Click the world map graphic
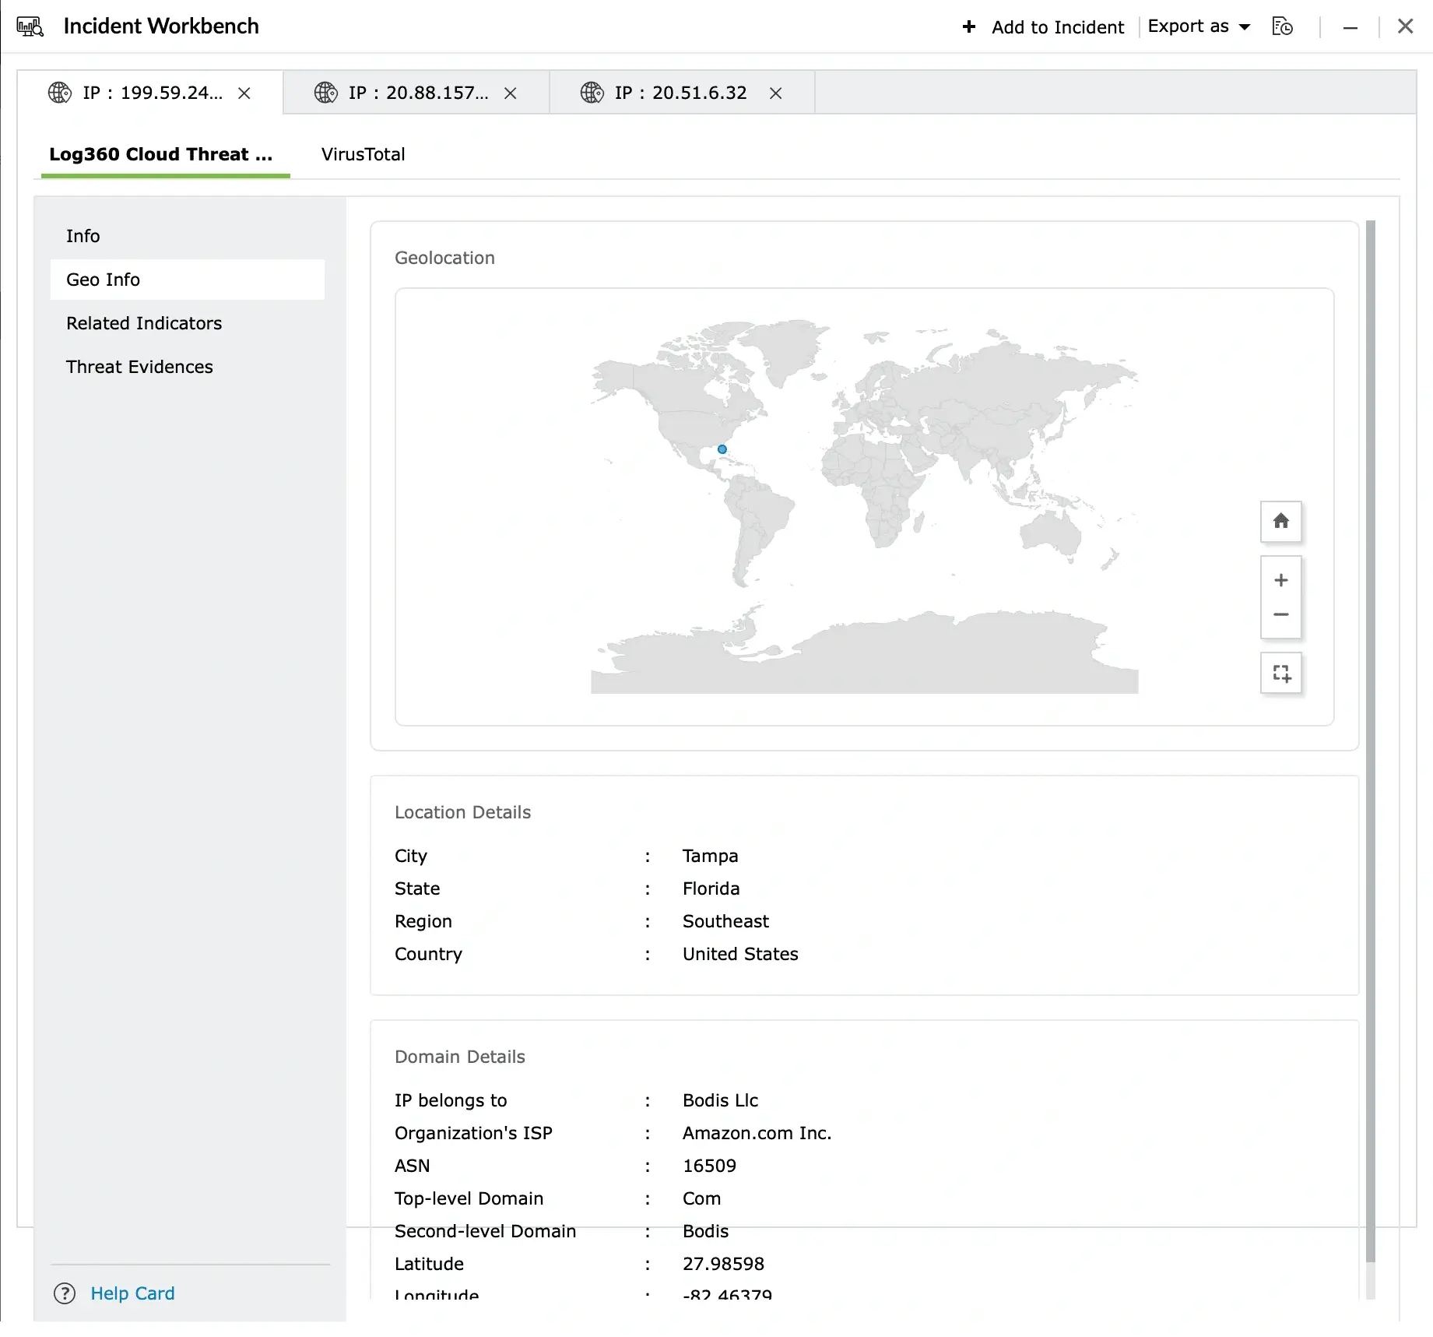1433x1337 pixels. (864, 506)
